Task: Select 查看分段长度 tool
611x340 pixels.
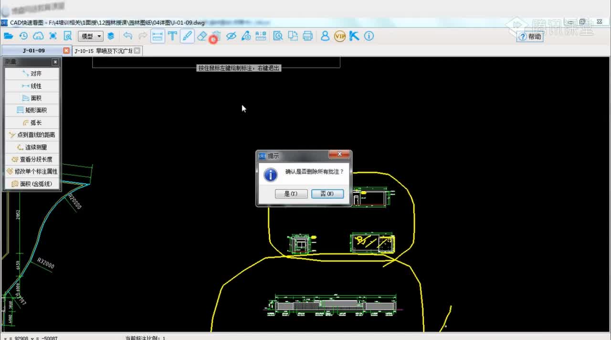Action: 32,159
